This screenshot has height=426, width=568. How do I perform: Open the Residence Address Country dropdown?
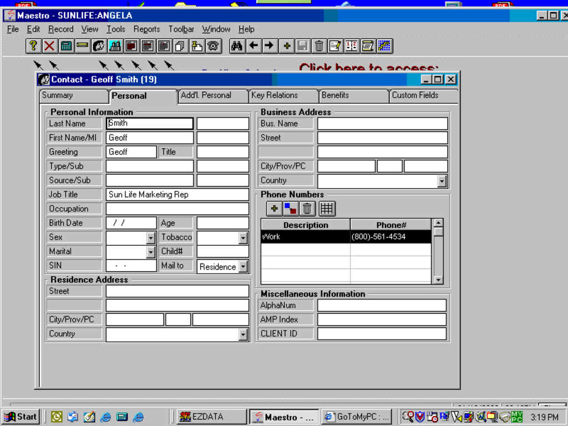pos(243,334)
